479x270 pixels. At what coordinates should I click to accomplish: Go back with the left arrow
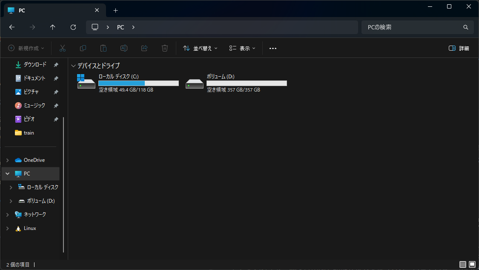[12, 27]
